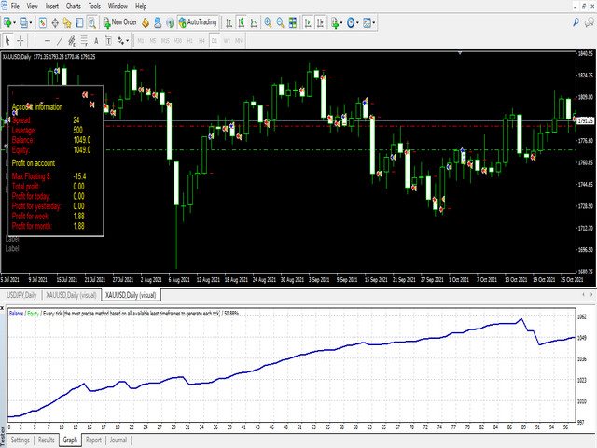The height and width of the screenshot is (448, 597).
Task: Switch to the M15 timeframe
Action: (165, 41)
